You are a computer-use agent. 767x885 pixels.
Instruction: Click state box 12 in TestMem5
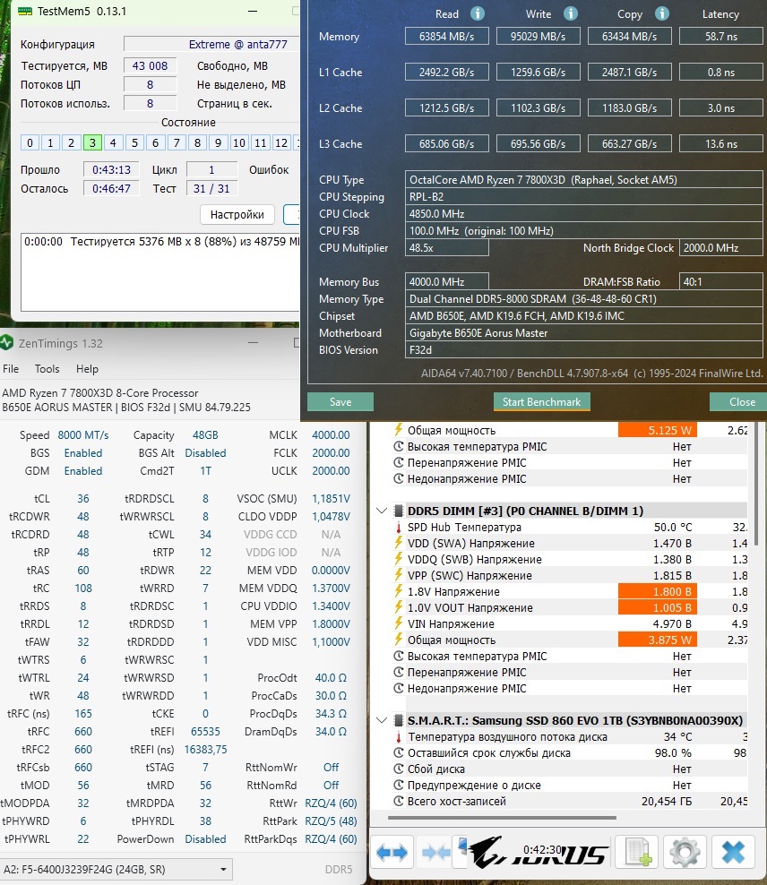281,142
